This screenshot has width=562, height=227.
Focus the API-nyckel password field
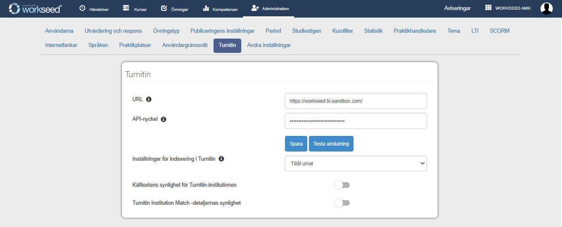(x=356, y=121)
